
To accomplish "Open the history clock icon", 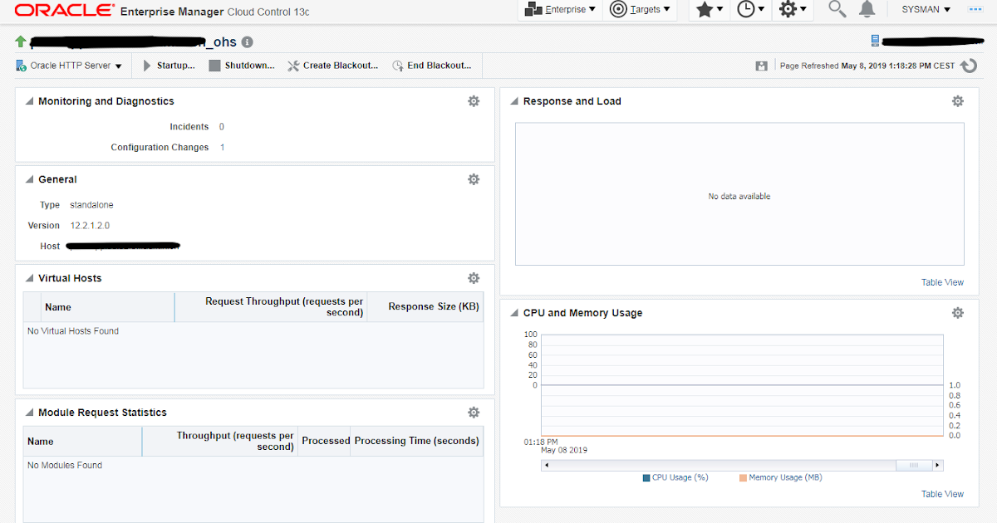I will click(746, 10).
